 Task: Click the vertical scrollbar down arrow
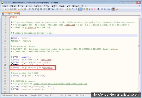click(139, 92)
